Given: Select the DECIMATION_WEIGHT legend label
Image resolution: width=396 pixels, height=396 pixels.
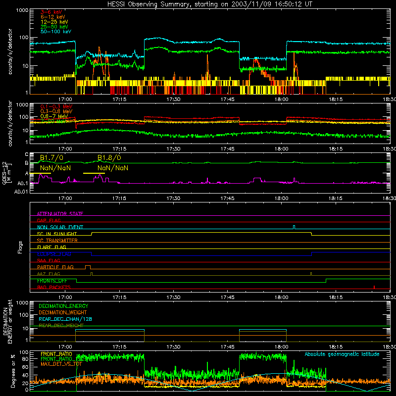Looking at the screenshot, I should tap(63, 312).
